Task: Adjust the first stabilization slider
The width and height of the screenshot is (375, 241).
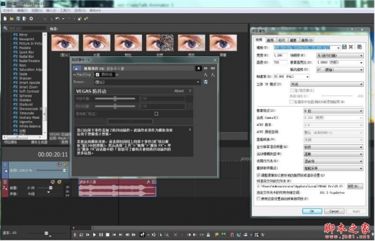Action: pyautogui.click(x=115, y=99)
